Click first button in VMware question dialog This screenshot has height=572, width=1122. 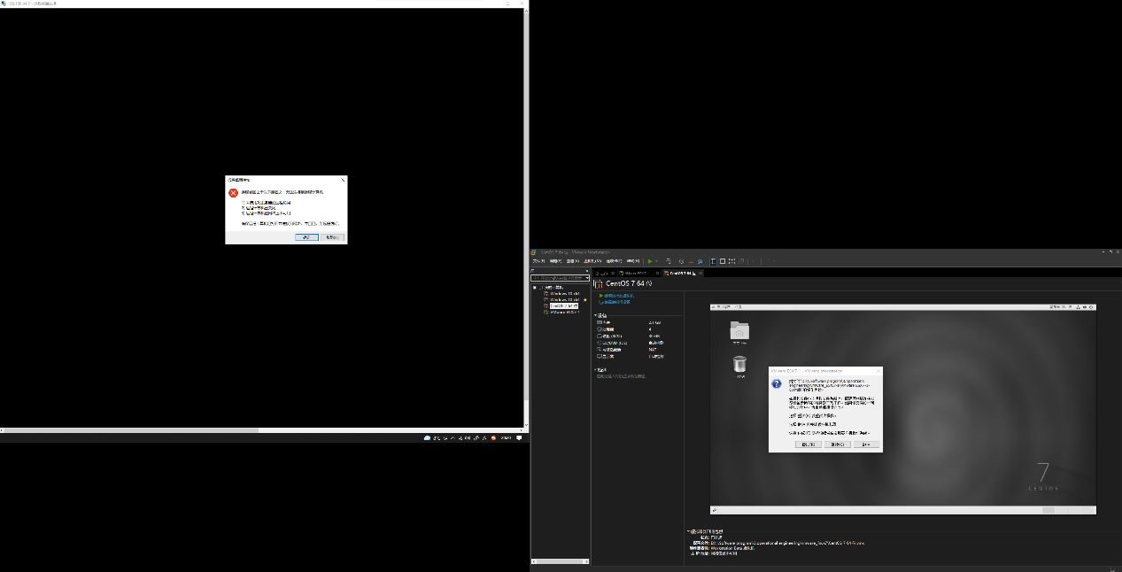click(x=809, y=444)
